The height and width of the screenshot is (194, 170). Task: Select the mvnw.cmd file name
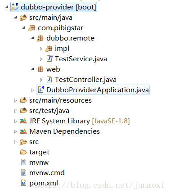47,173
